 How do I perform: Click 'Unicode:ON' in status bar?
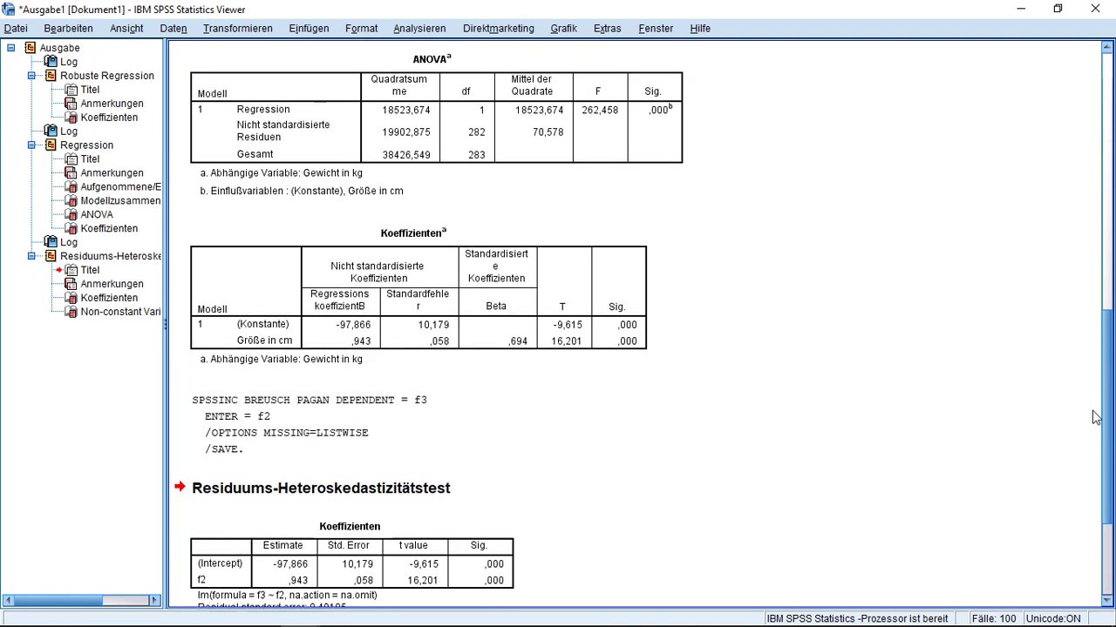click(1053, 618)
